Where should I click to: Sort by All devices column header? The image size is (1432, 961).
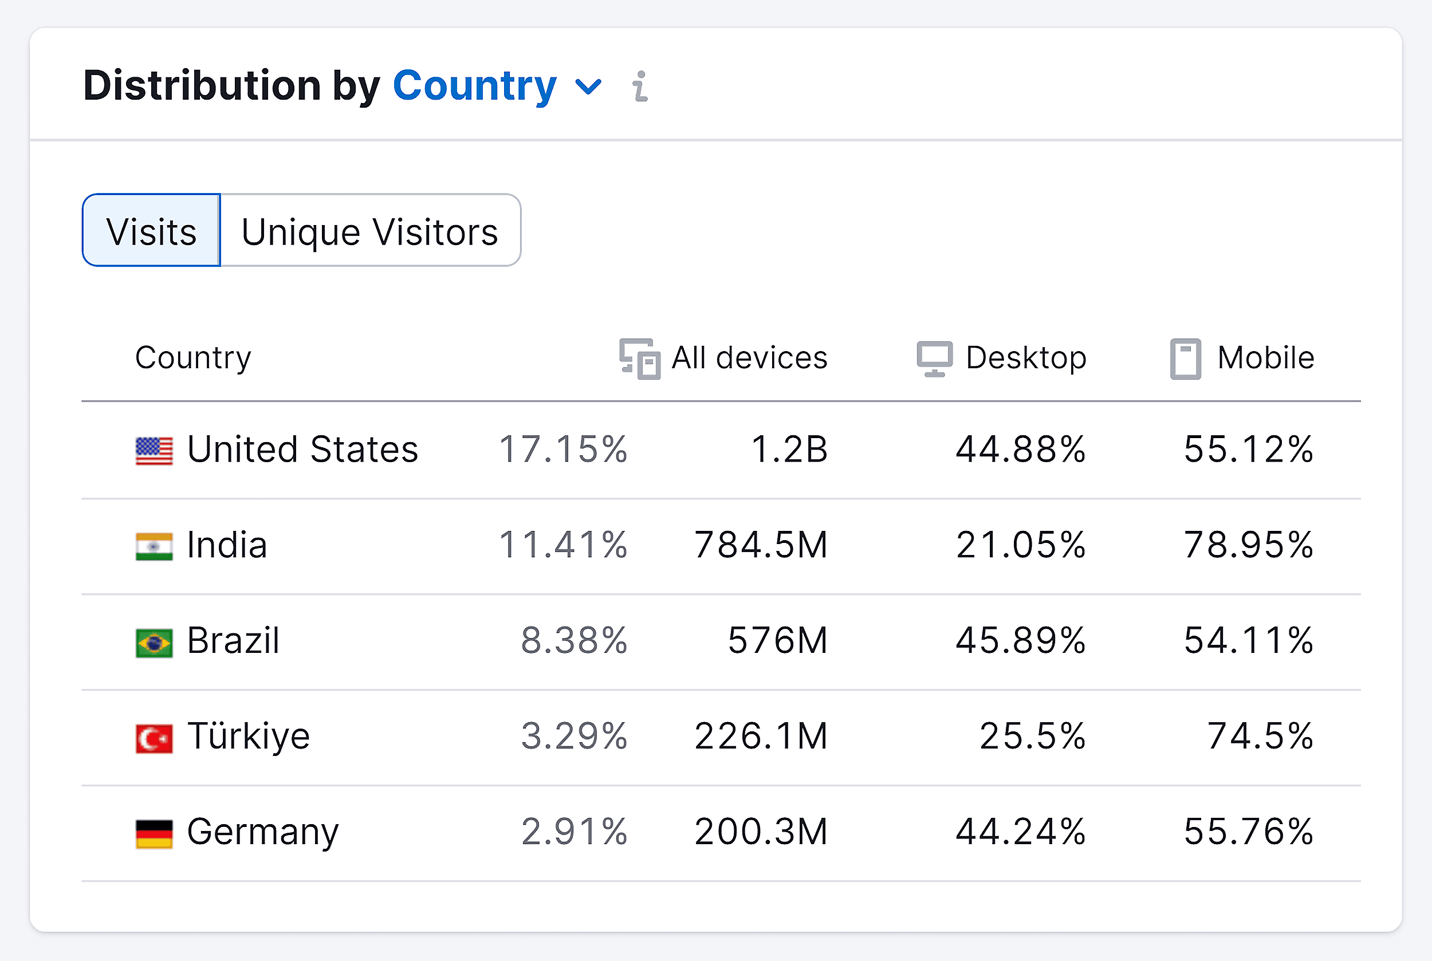coord(749,358)
